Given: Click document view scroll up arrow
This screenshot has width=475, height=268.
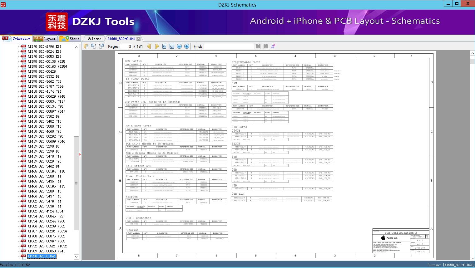Looking at the screenshot, I should point(472,53).
